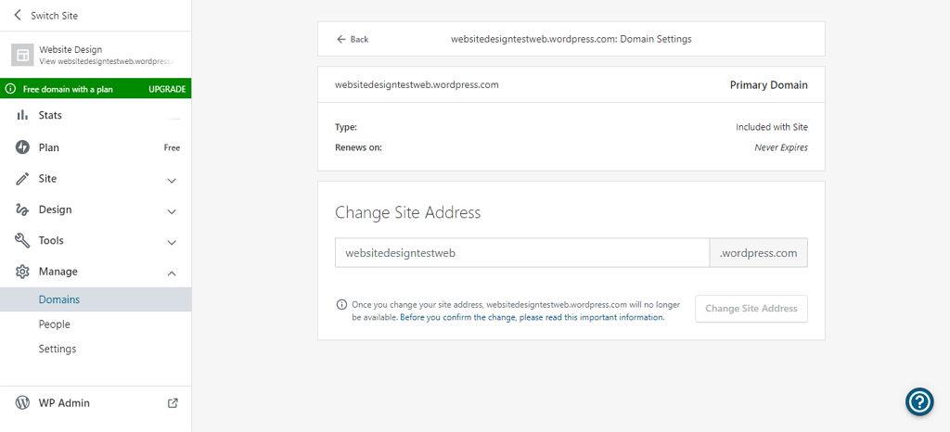Click the Plan lightning bolt icon
950x432 pixels.
[x=22, y=147]
